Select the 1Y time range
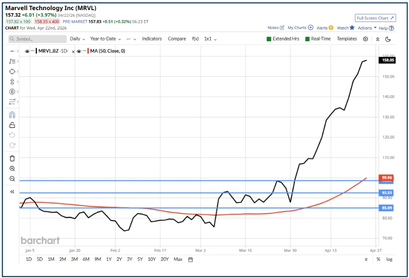 (x=109, y=259)
